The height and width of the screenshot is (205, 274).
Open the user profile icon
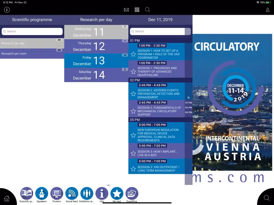point(267,10)
